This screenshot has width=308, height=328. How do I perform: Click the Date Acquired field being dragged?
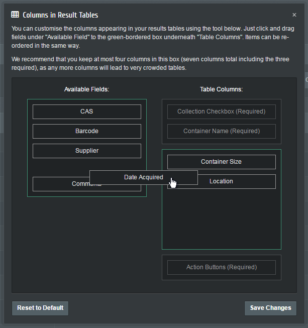pyautogui.click(x=144, y=177)
